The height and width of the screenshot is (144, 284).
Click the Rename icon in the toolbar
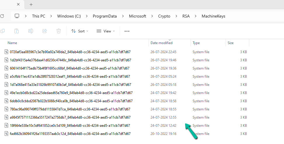[31, 31]
